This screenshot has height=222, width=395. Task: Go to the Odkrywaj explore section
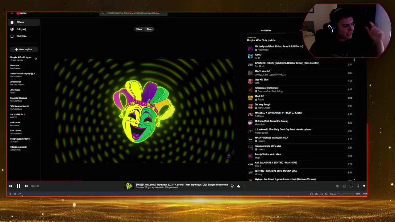24,29
